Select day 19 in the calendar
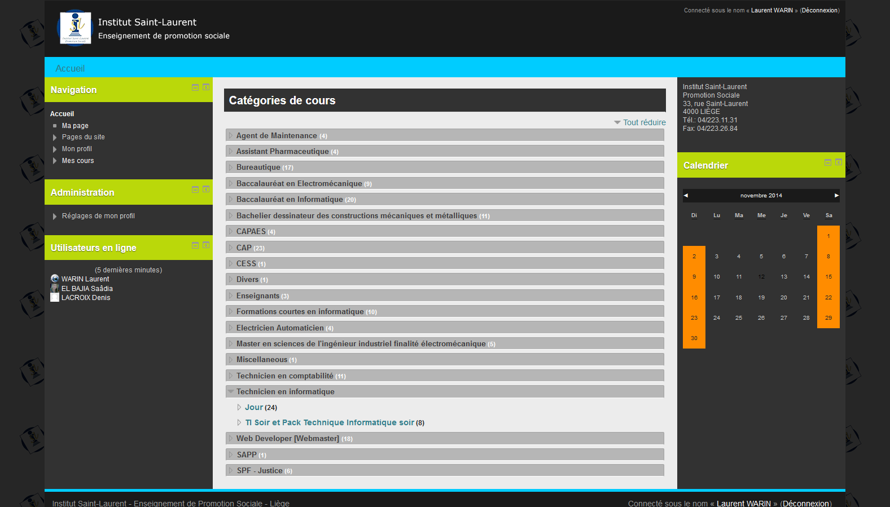Screen dimensions: 890x507 tap(761, 298)
